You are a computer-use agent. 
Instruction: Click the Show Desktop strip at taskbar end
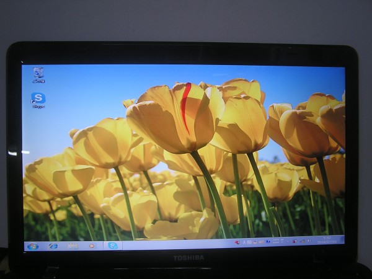(x=343, y=239)
